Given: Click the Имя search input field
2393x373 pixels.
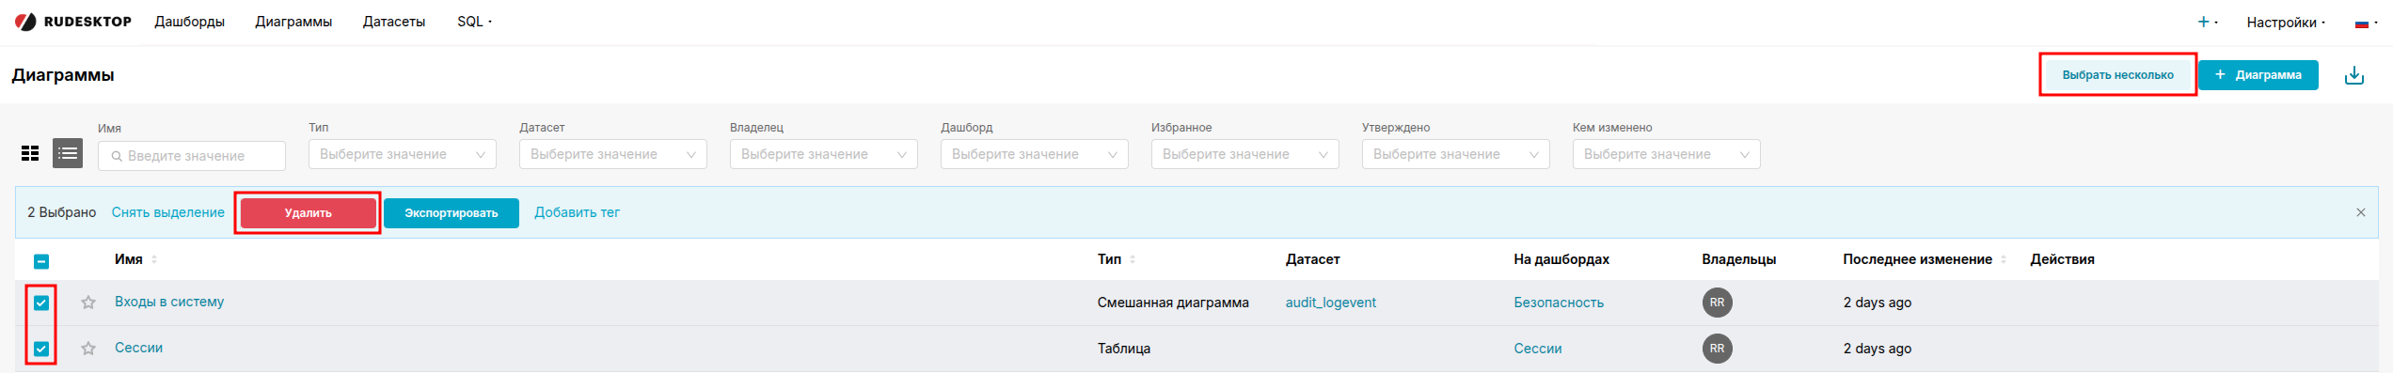Looking at the screenshot, I should coord(192,156).
